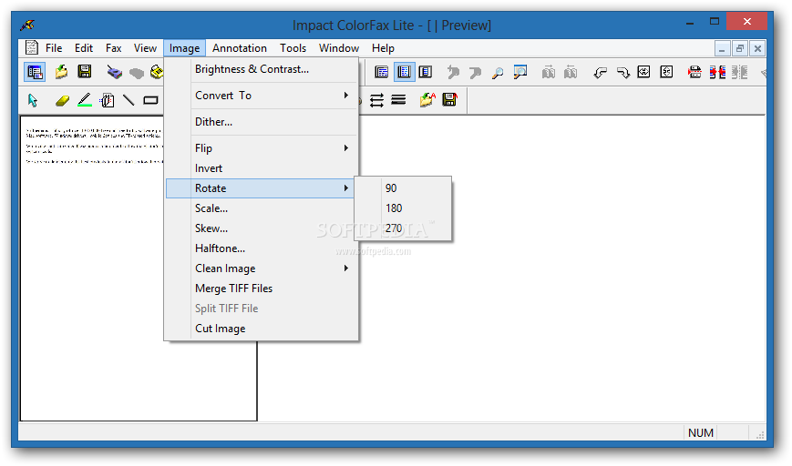Click the scanner icon in the toolbar

click(x=115, y=72)
